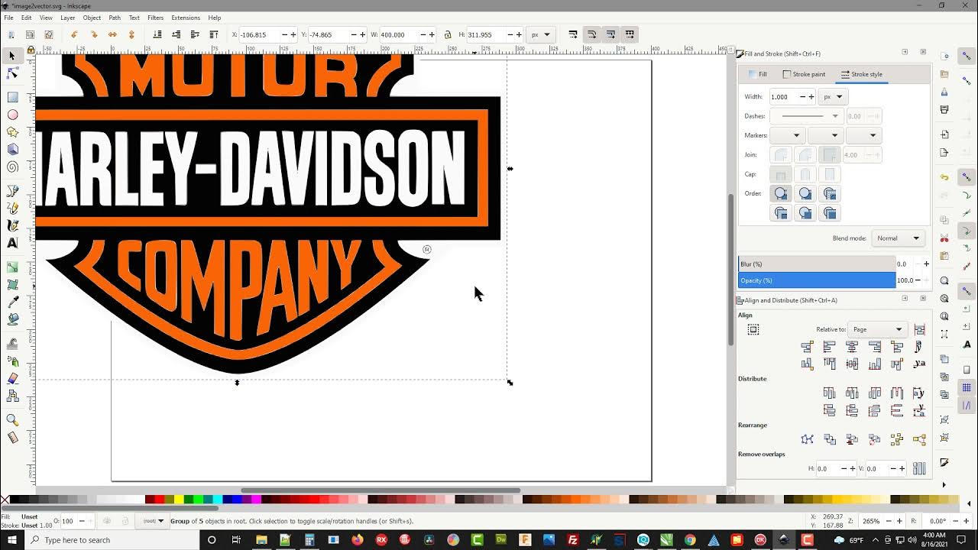Toggle on-canvas alignment handles
The height and width of the screenshot is (550, 978).
[919, 329]
